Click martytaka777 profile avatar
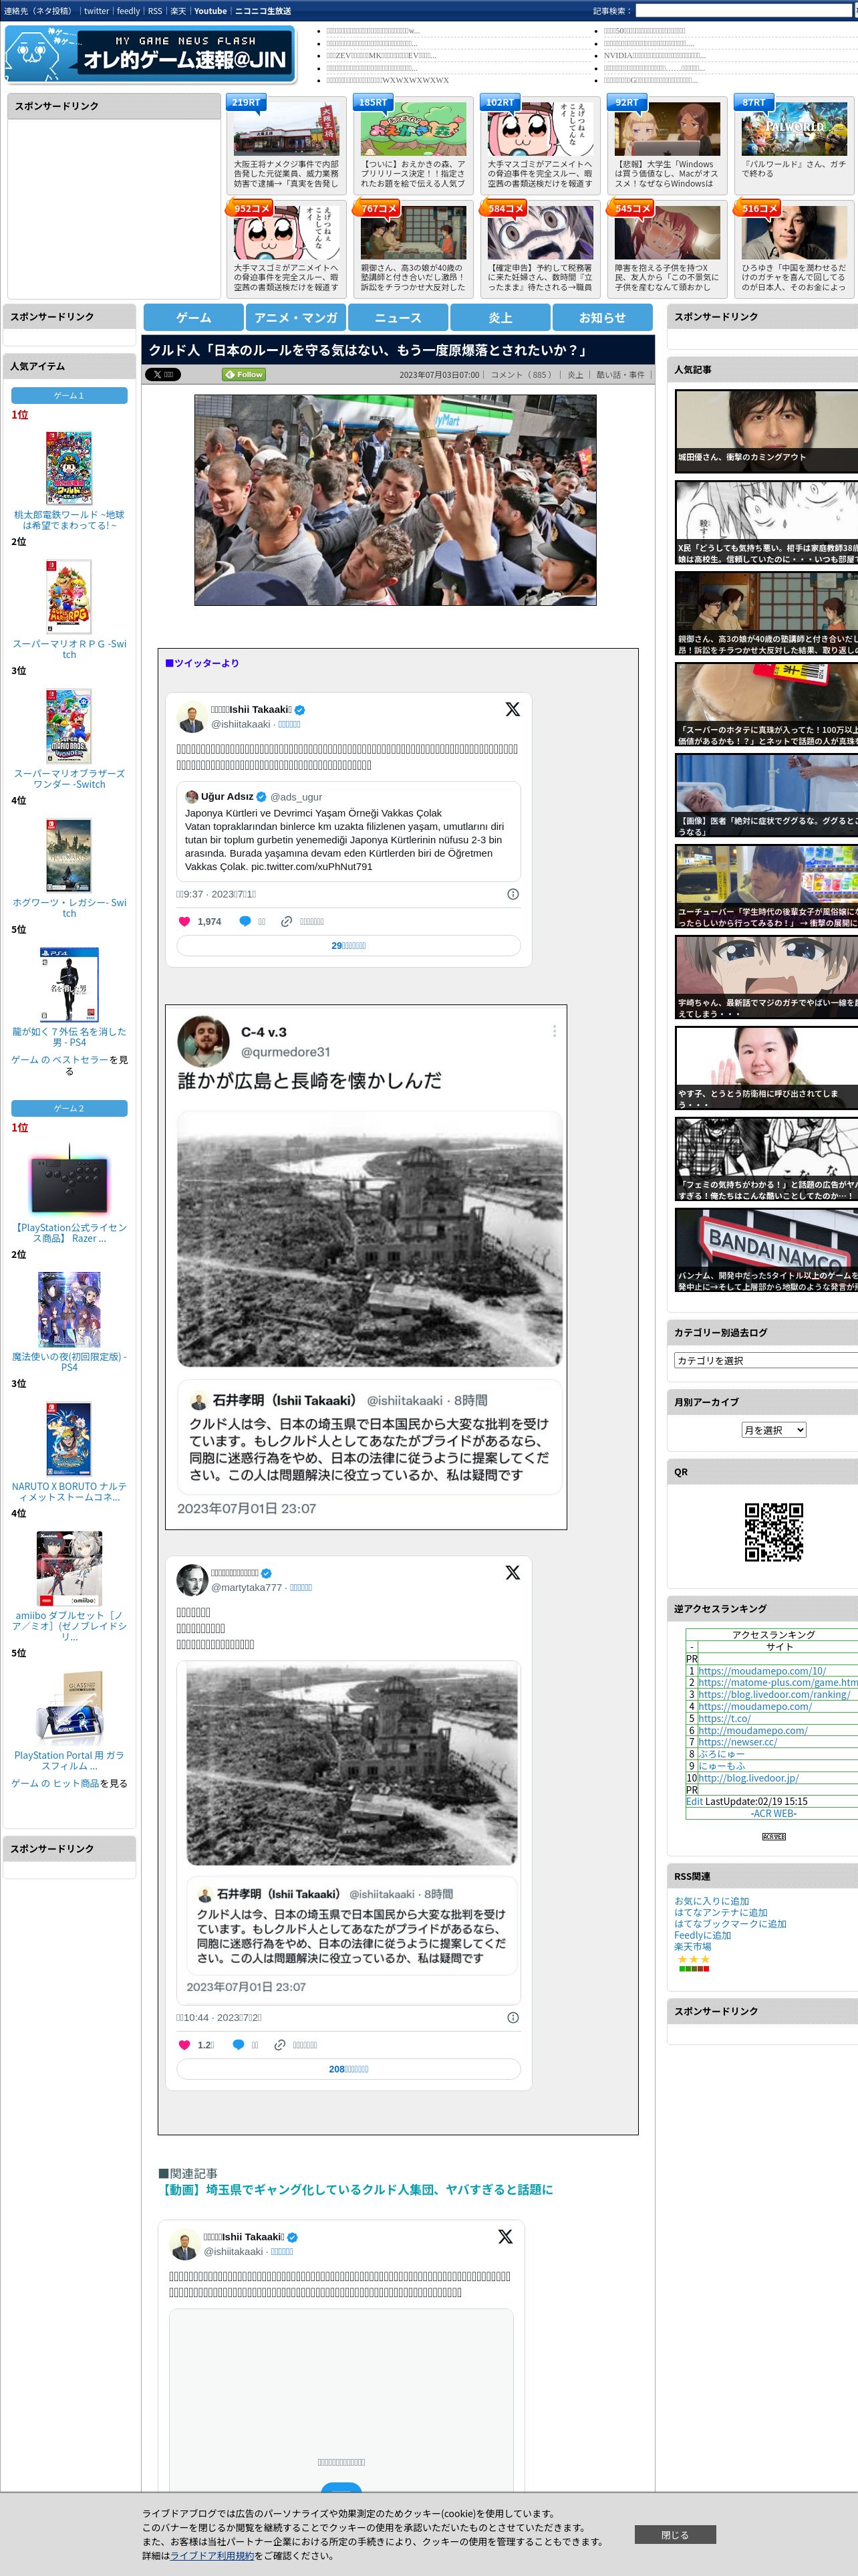858x2576 pixels. tap(190, 1580)
